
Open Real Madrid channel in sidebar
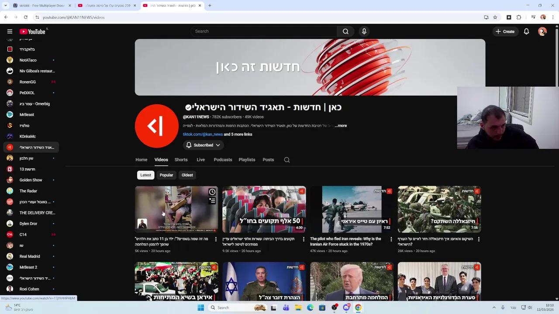tap(31, 256)
